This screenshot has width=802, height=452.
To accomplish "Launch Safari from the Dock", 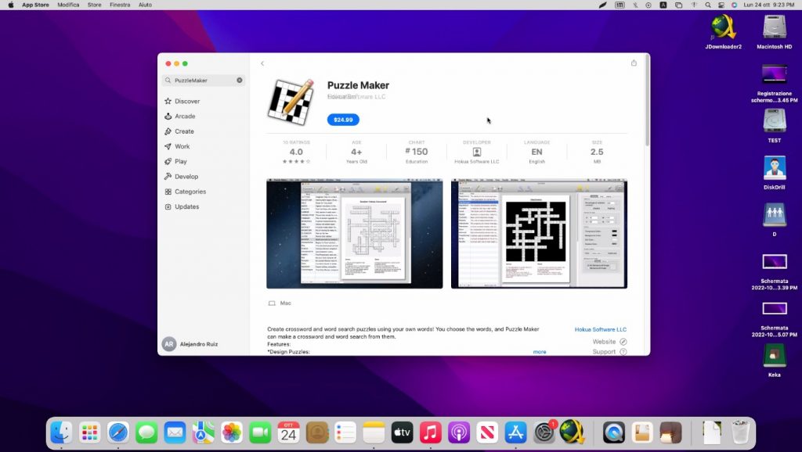I will pyautogui.click(x=118, y=432).
